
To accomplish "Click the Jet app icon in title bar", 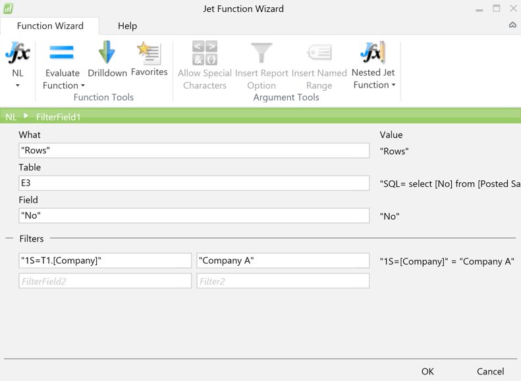I will point(8,9).
